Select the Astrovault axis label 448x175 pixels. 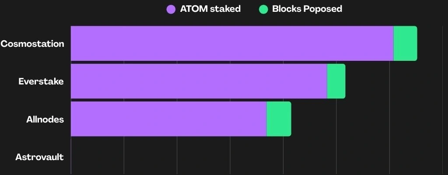[x=39, y=157]
